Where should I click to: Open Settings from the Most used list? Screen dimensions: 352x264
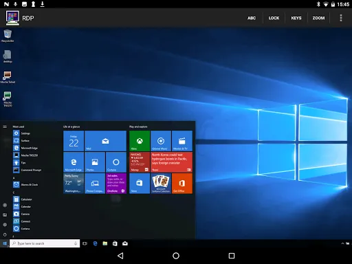pos(21,133)
